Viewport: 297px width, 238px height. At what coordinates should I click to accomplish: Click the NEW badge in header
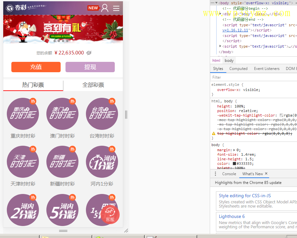click(94, 8)
